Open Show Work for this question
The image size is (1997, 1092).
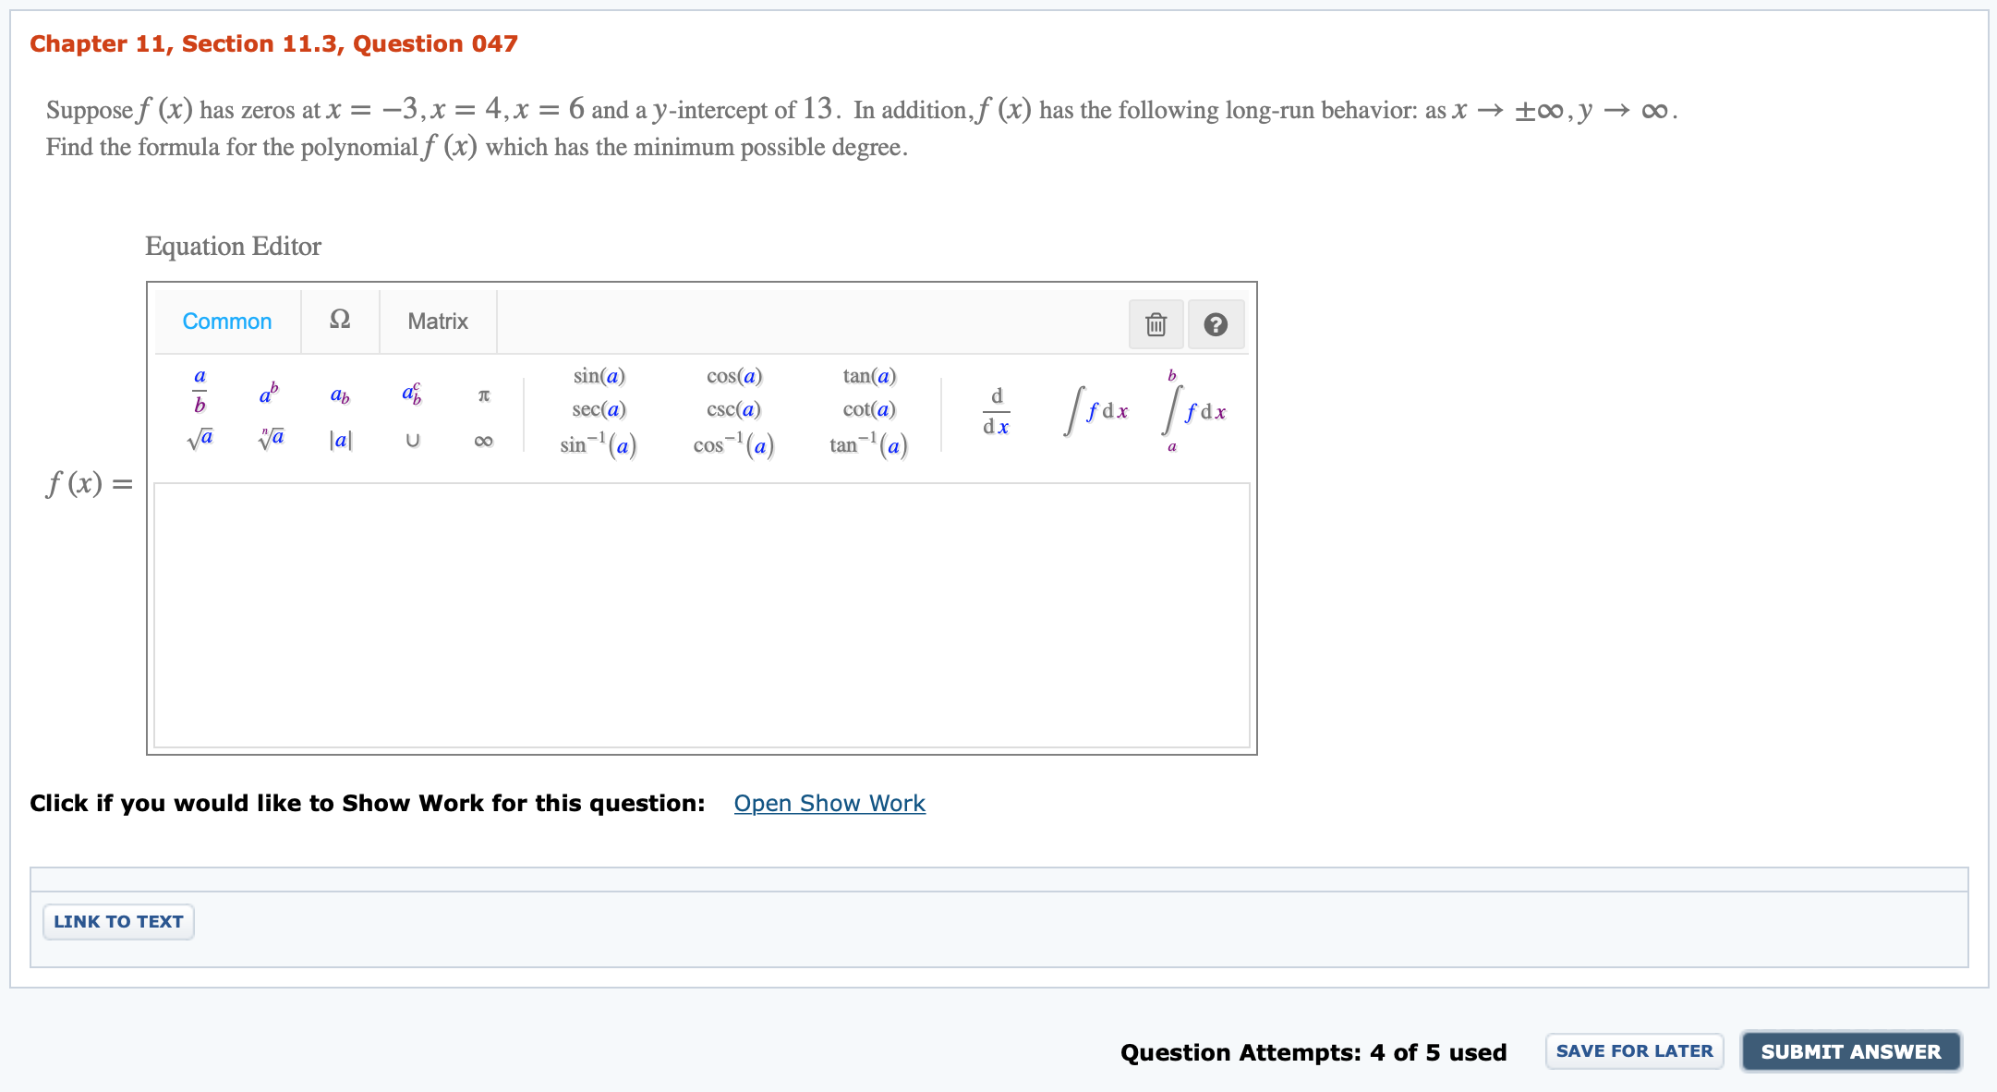click(x=829, y=803)
